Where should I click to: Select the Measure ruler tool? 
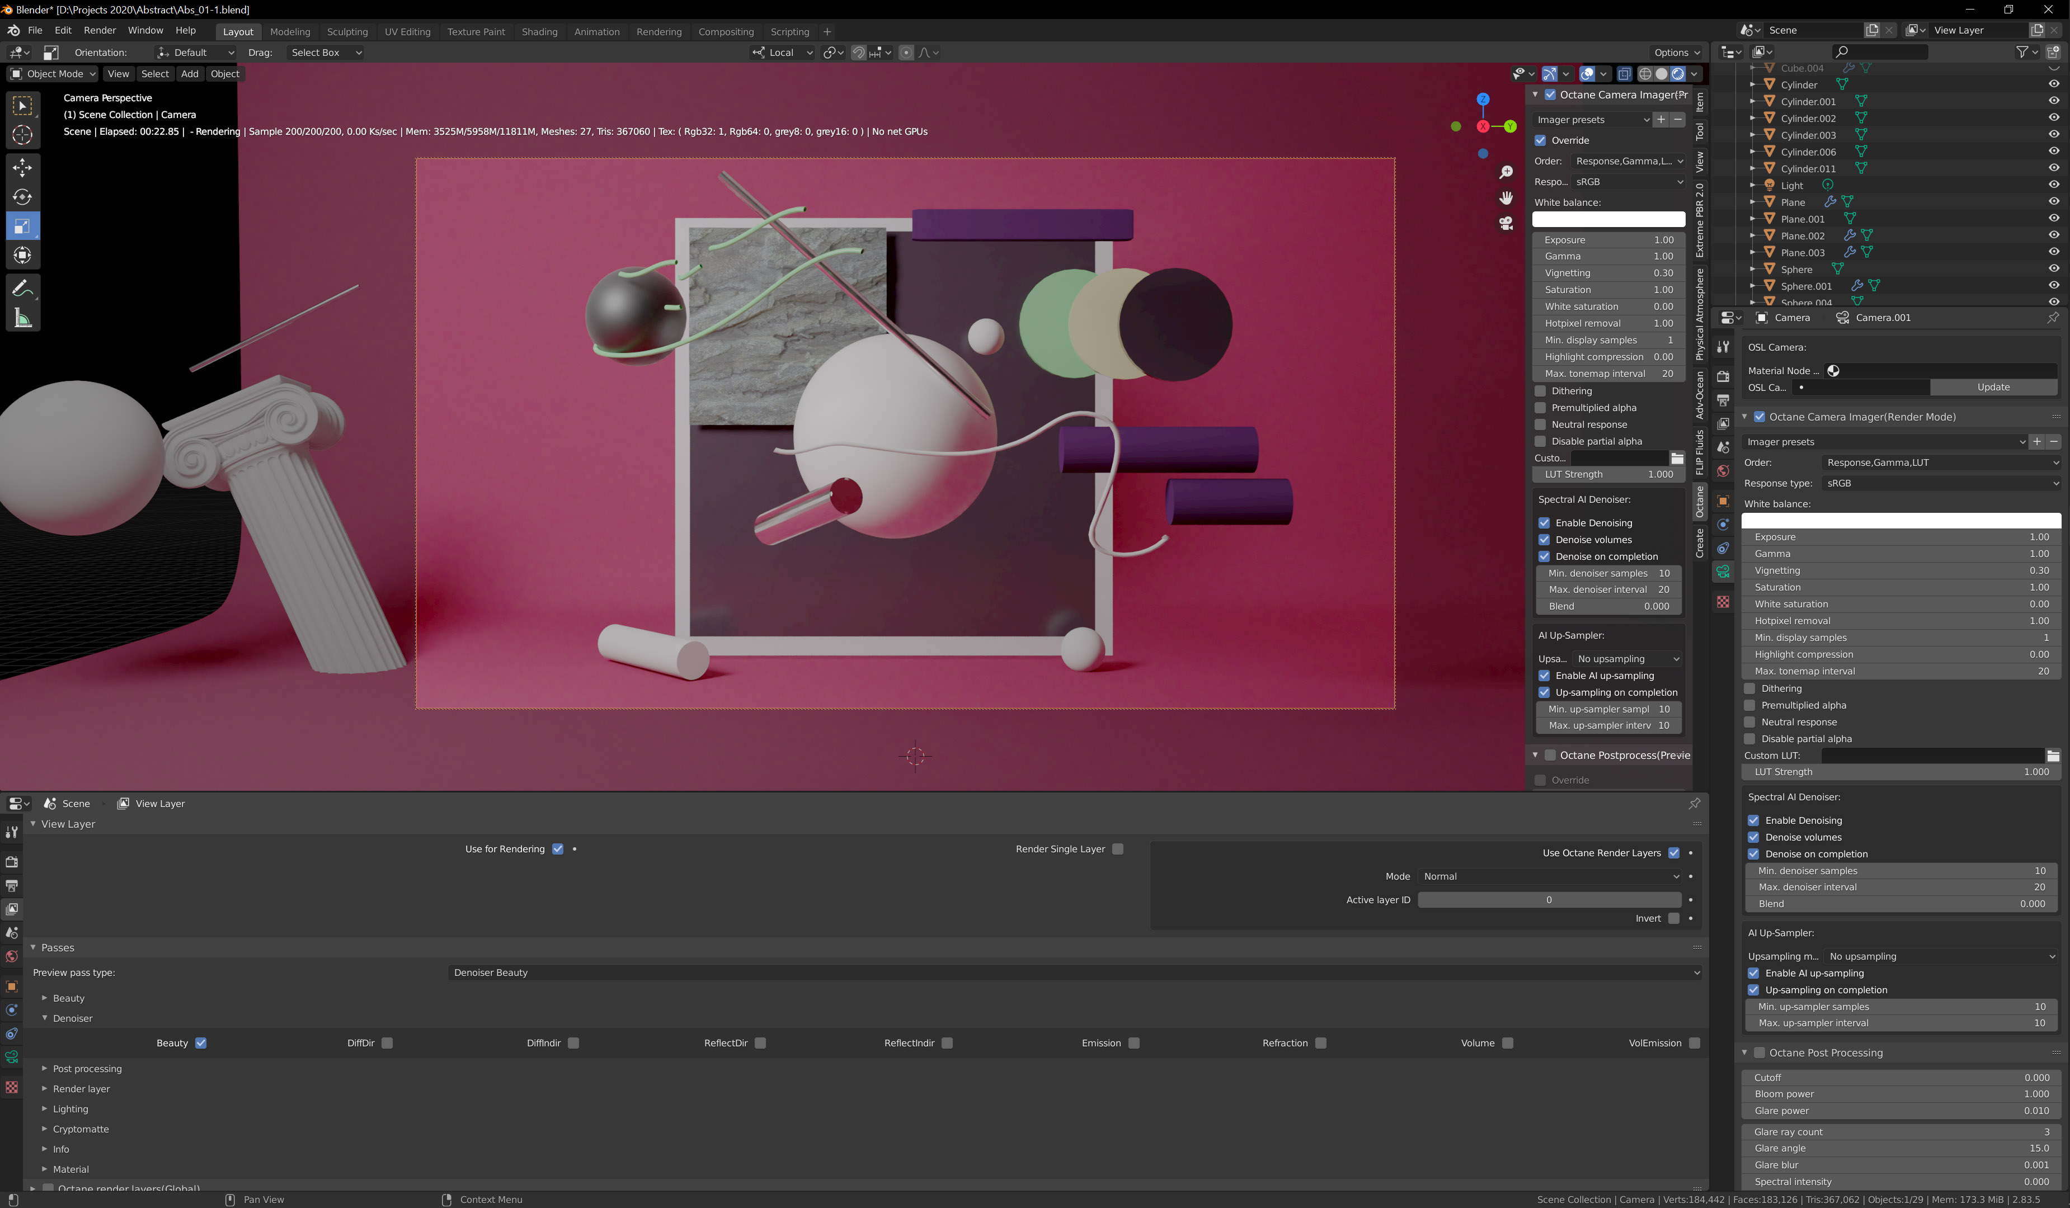(x=22, y=318)
